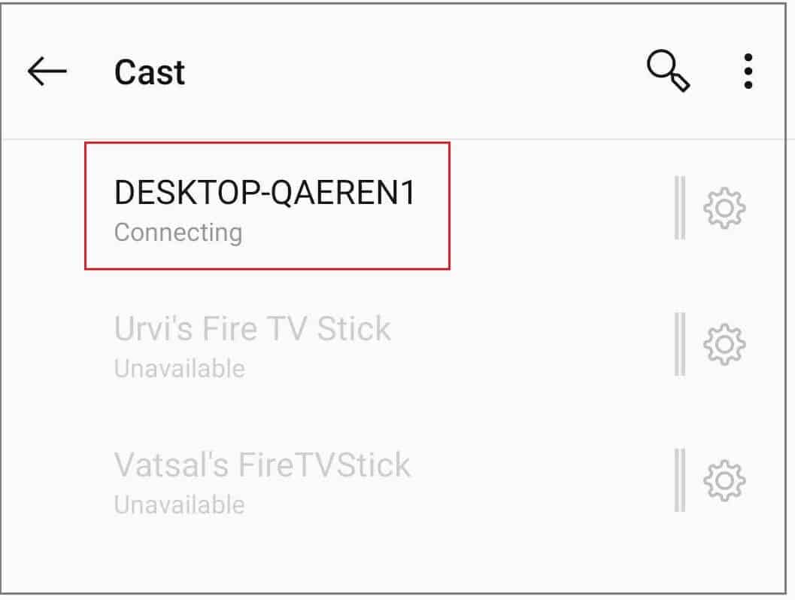Click divider beside DESKTOP-QAEREN1 gear

680,208
